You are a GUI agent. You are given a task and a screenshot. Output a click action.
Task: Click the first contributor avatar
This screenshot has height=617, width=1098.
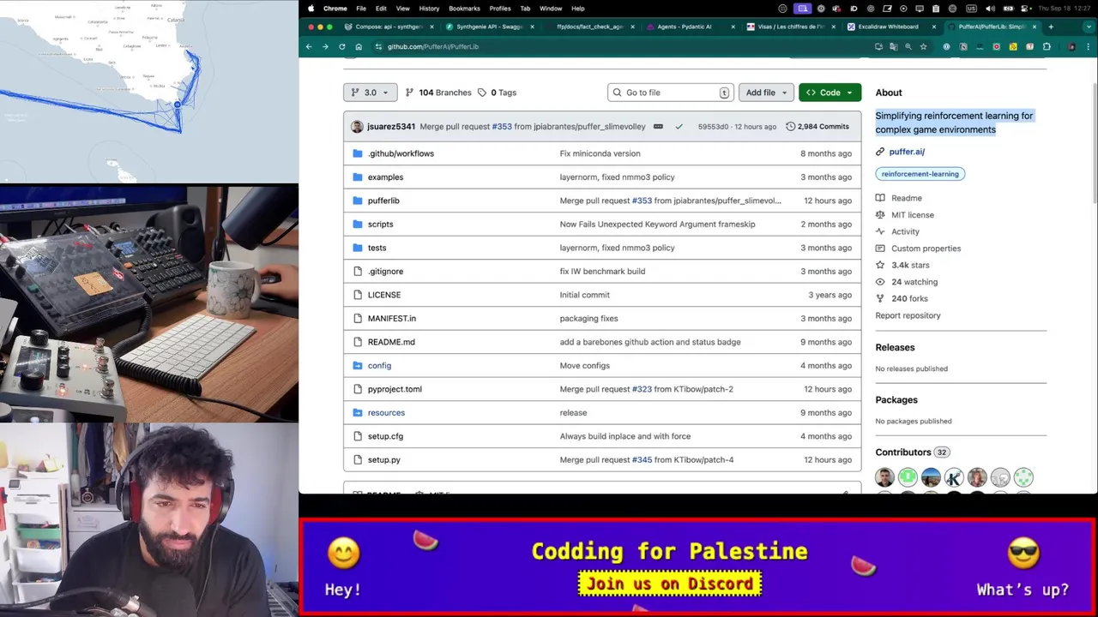pyautogui.click(x=884, y=478)
